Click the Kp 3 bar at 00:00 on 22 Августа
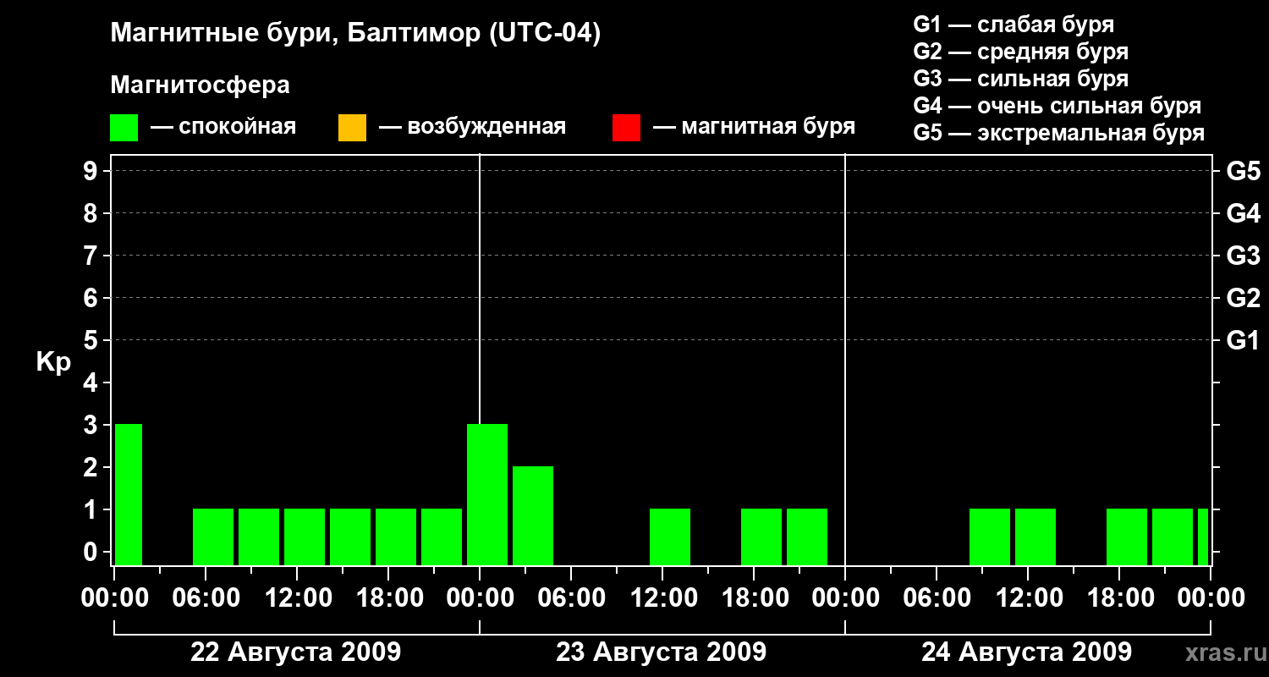Image resolution: width=1269 pixels, height=677 pixels. pos(129,494)
